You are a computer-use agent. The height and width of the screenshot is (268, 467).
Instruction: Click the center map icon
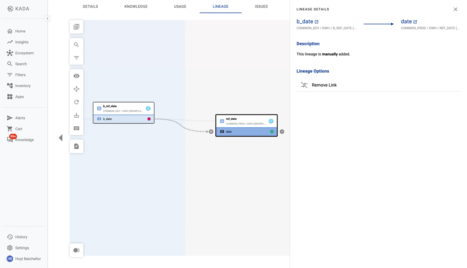coord(76,89)
